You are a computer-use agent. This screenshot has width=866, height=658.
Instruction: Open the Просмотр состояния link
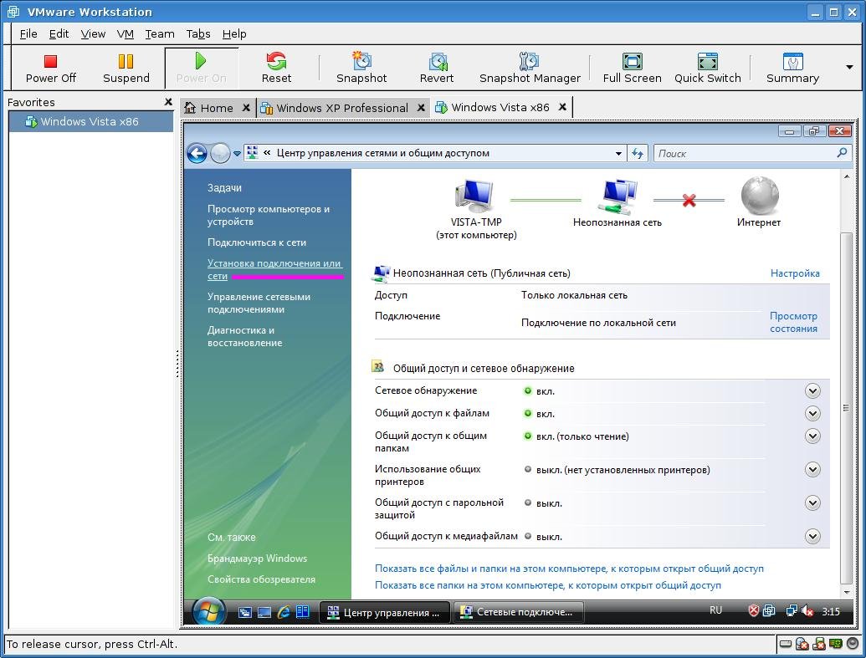(794, 323)
